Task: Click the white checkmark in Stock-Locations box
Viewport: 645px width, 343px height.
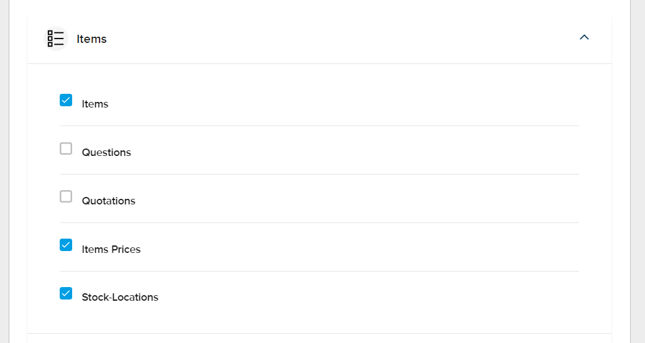Action: 66,294
